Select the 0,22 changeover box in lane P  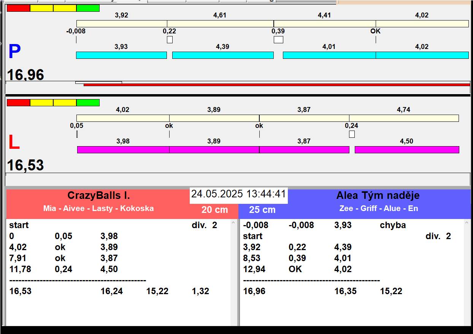coord(170,39)
